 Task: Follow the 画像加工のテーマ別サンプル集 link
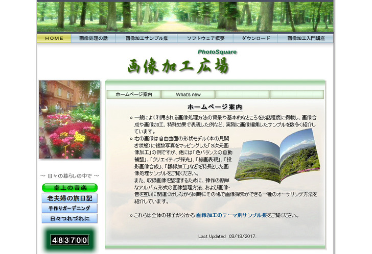point(239,215)
